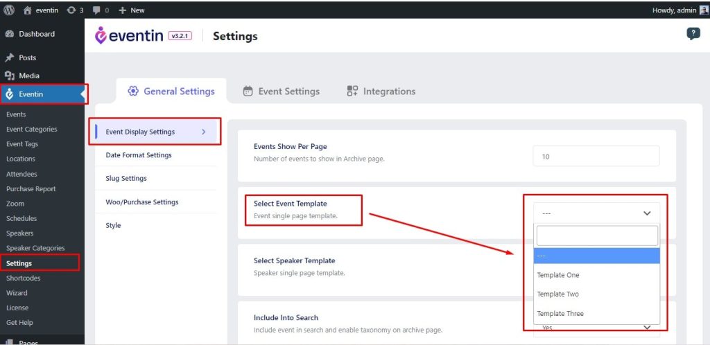Click the v3.2.1 version badge
This screenshot has height=345, width=710.
[x=180, y=36]
